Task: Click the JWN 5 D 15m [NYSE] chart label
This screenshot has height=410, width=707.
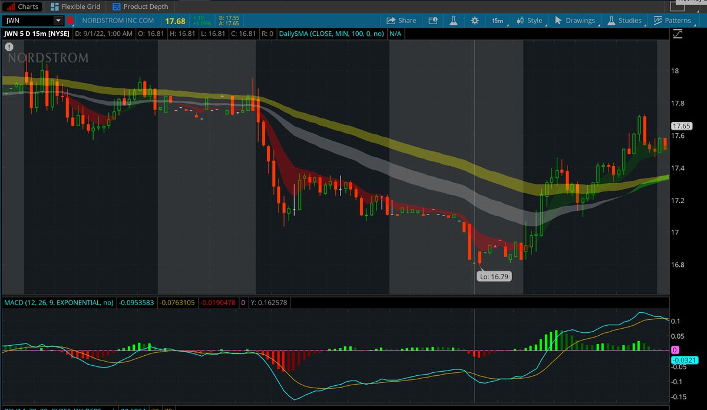Action: [37, 34]
